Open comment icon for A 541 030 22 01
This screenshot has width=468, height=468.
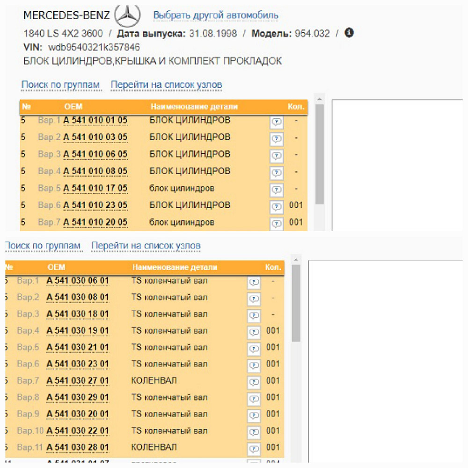(254, 432)
